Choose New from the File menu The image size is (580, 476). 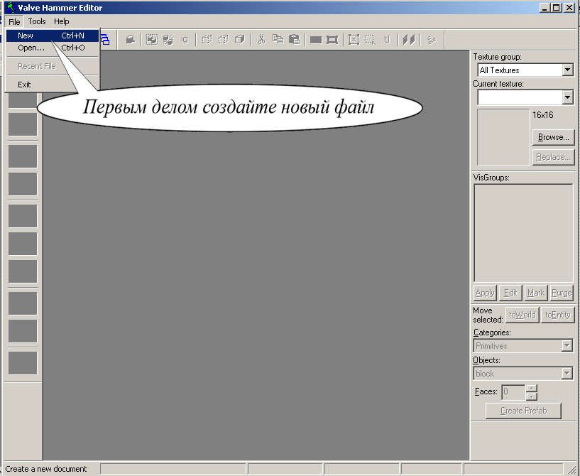tap(52, 36)
